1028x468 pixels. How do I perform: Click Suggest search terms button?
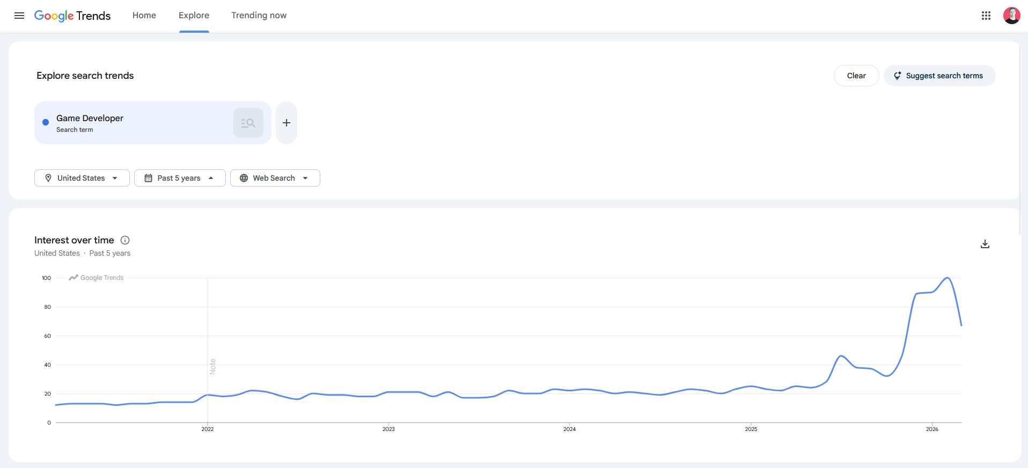[939, 76]
